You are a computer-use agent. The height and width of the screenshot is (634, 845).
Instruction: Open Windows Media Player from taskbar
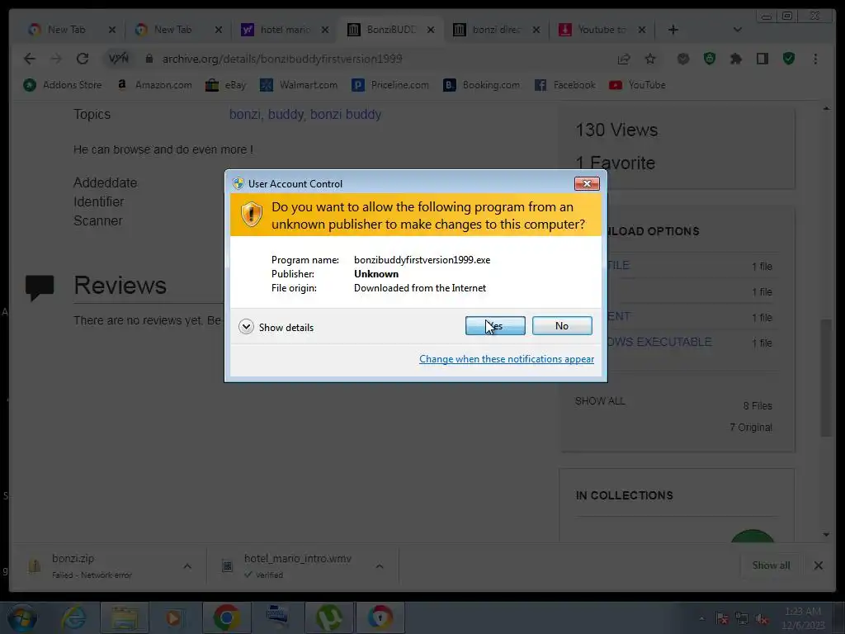[x=173, y=617]
